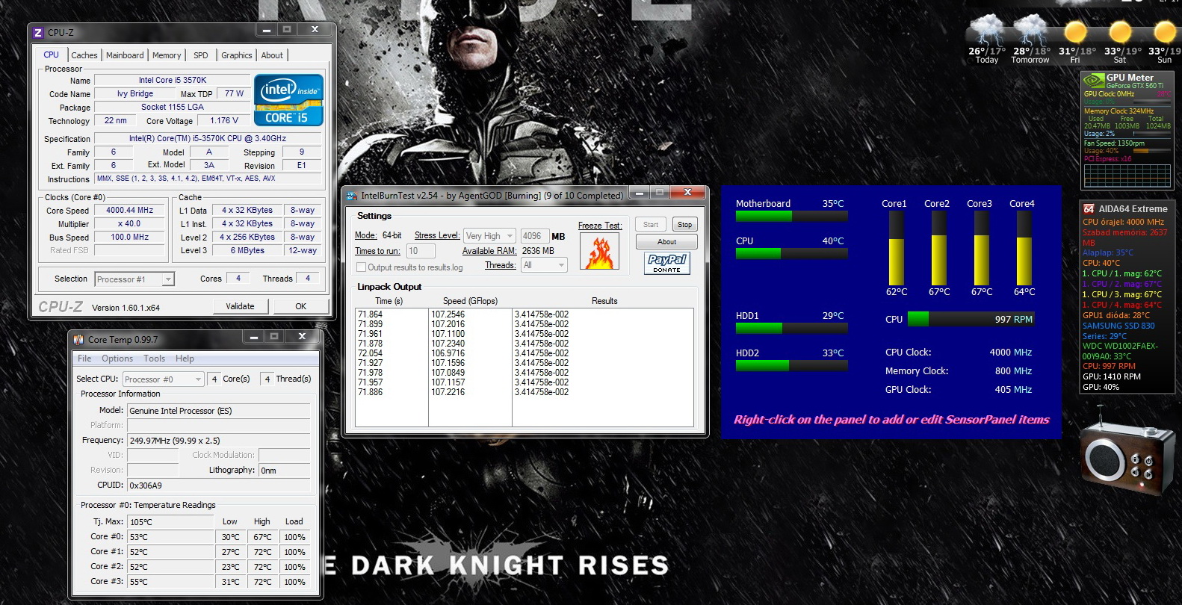Click the Sat sunny weather icon

coord(1119,32)
